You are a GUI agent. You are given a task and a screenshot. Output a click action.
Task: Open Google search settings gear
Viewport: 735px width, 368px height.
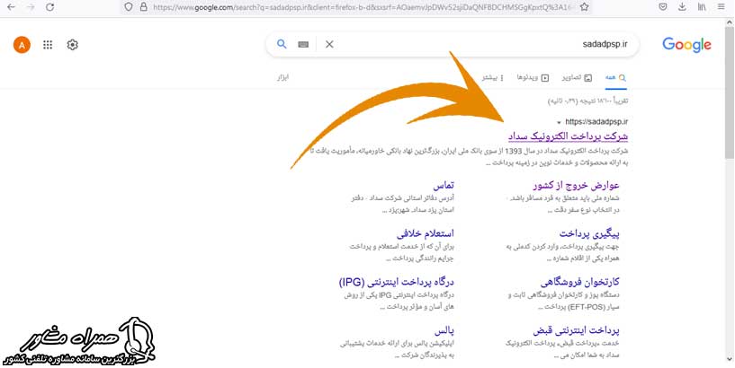click(x=72, y=45)
